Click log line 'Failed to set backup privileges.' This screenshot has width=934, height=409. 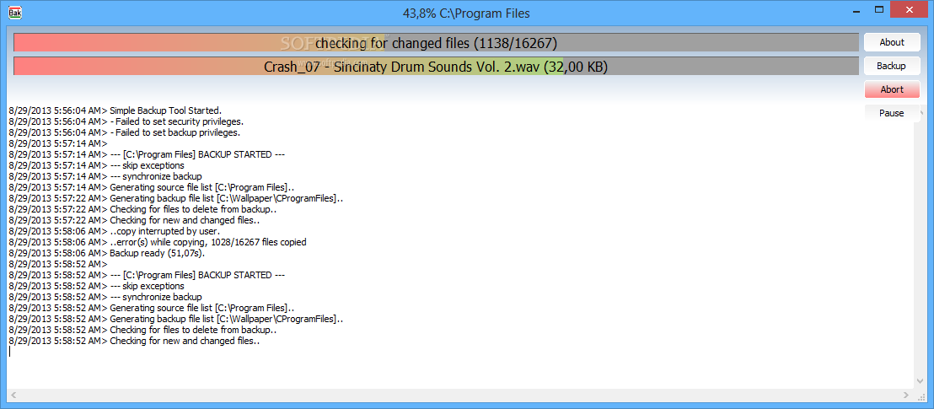click(x=125, y=132)
